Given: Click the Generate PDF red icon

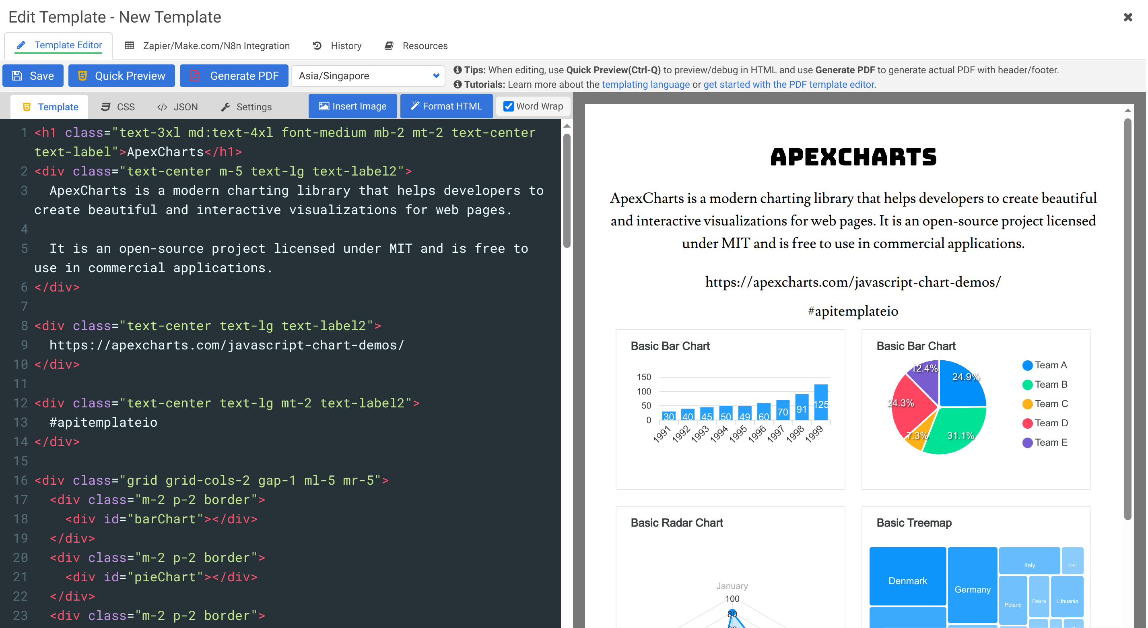Looking at the screenshot, I should click(195, 75).
